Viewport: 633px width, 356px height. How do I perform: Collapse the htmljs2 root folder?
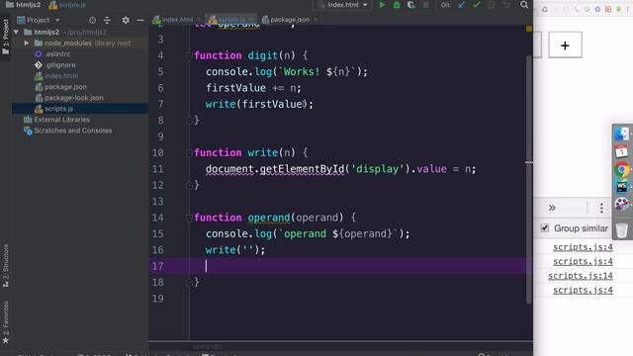(16, 32)
